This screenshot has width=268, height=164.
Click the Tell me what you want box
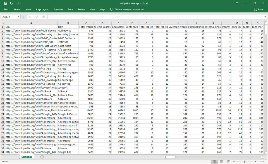[129, 9]
